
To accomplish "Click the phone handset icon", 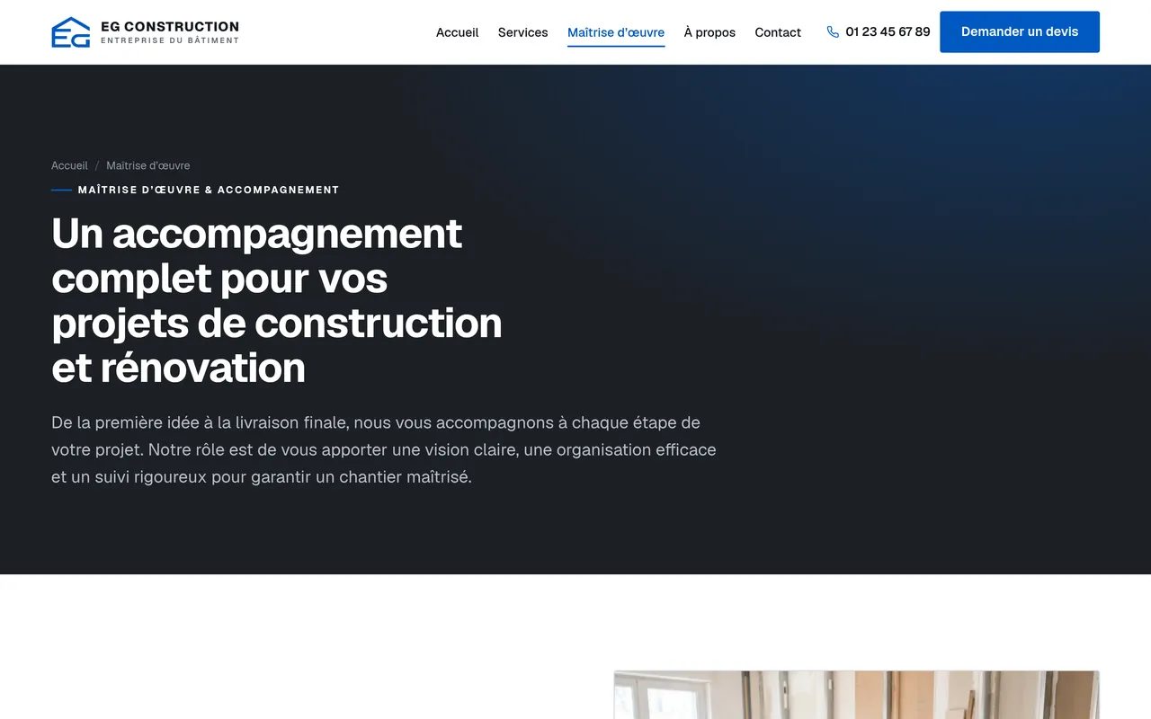I will tap(833, 31).
